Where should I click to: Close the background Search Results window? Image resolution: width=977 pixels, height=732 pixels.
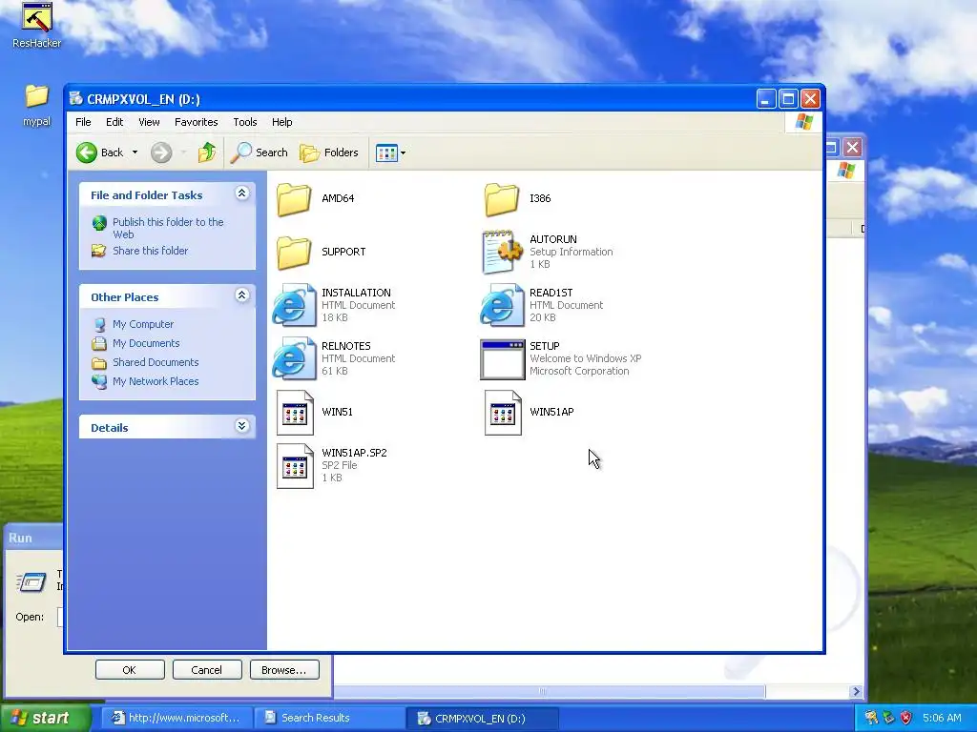852,148
